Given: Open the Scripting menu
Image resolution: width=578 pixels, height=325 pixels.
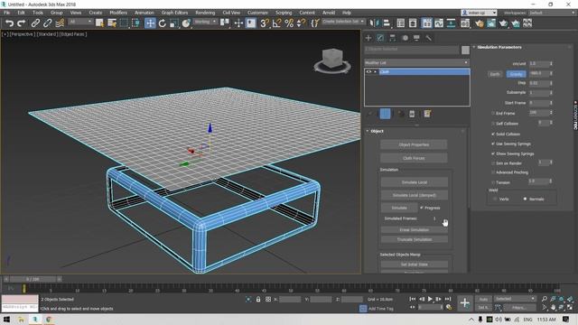Looking at the screenshot, I should click(284, 13).
